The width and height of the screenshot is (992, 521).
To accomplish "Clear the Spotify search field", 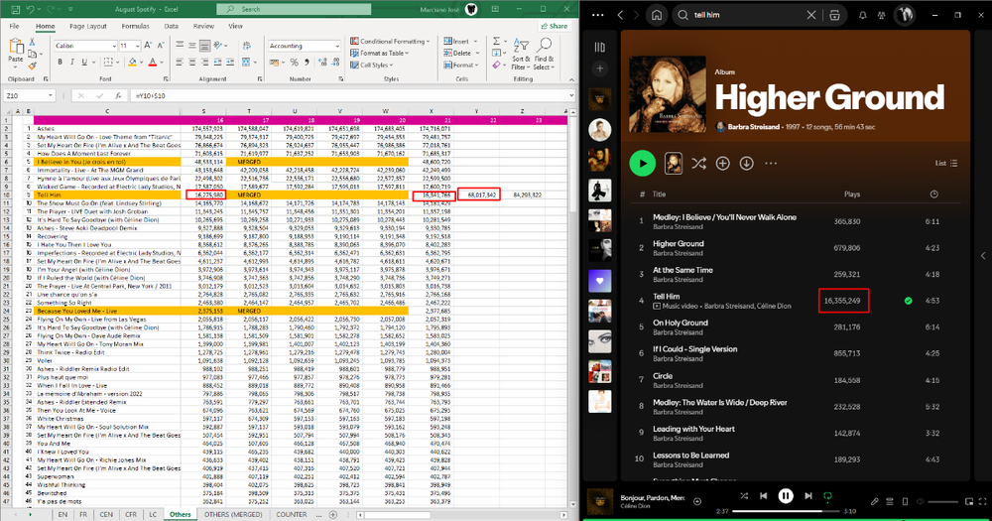I will [x=811, y=15].
